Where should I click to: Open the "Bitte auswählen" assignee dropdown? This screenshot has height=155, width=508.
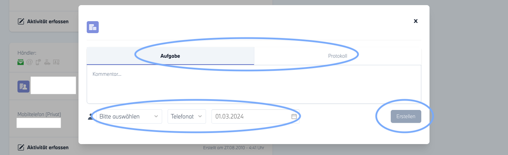(x=129, y=116)
